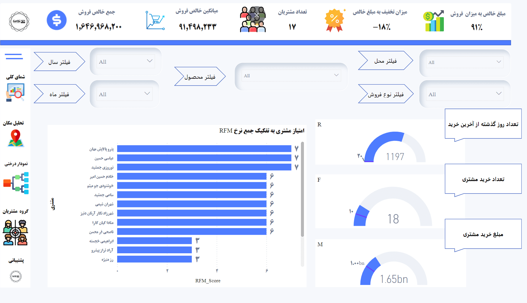Click the bar for ساعی جمشید
Screen dimensions: 527x303
pos(192,195)
